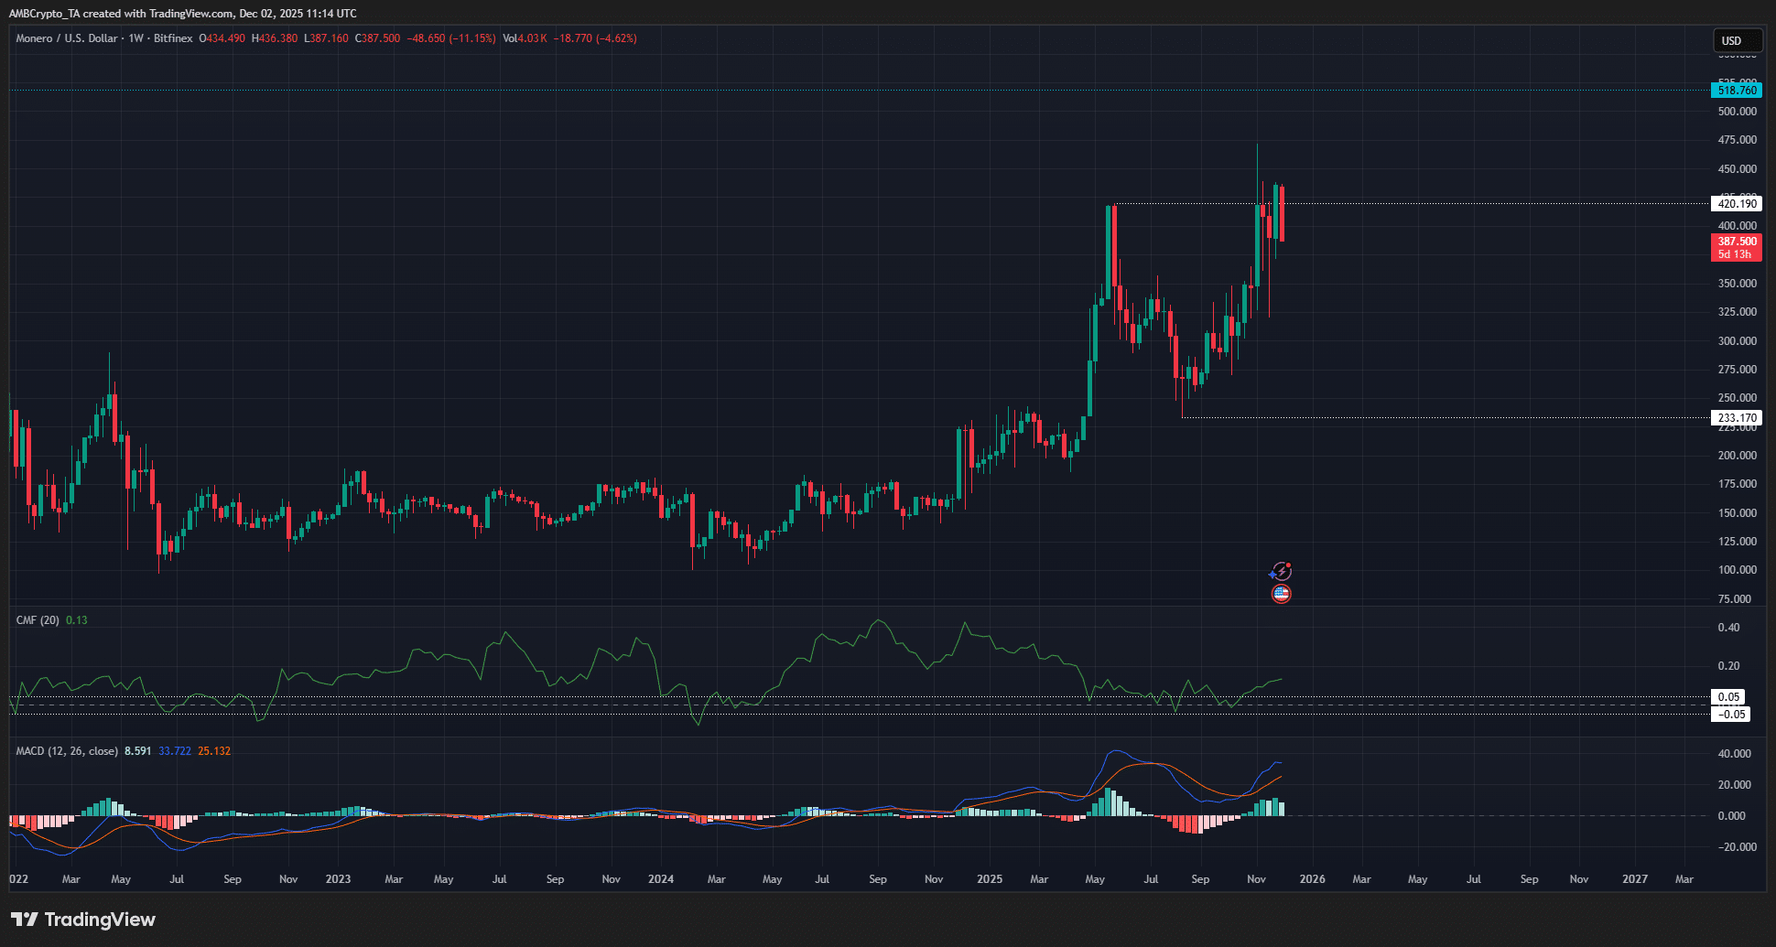Image resolution: width=1776 pixels, height=947 pixels.
Task: Select the MACD (12, 26, close) indicator label
Action: tap(67, 751)
